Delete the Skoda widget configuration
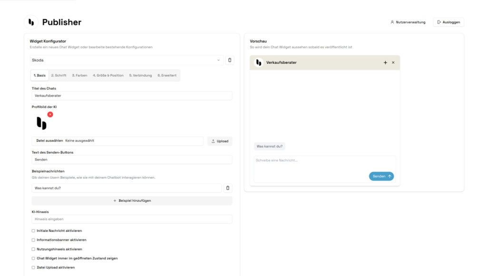Viewport: 487px width, 276px height. pos(230,60)
